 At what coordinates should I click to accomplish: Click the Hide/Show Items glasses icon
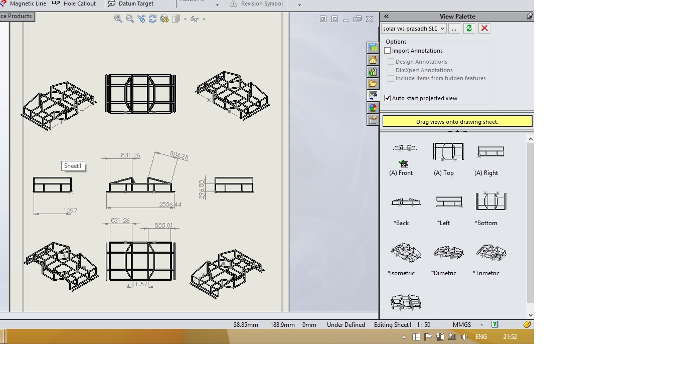coord(195,19)
